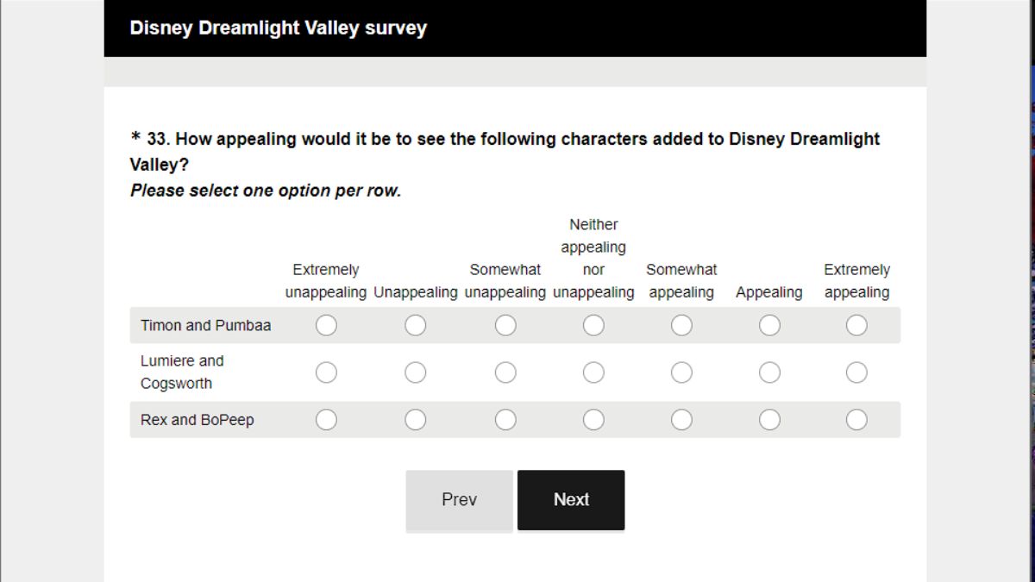This screenshot has height=582, width=1035.
Task: Go back with the Prev button
Action: (459, 500)
